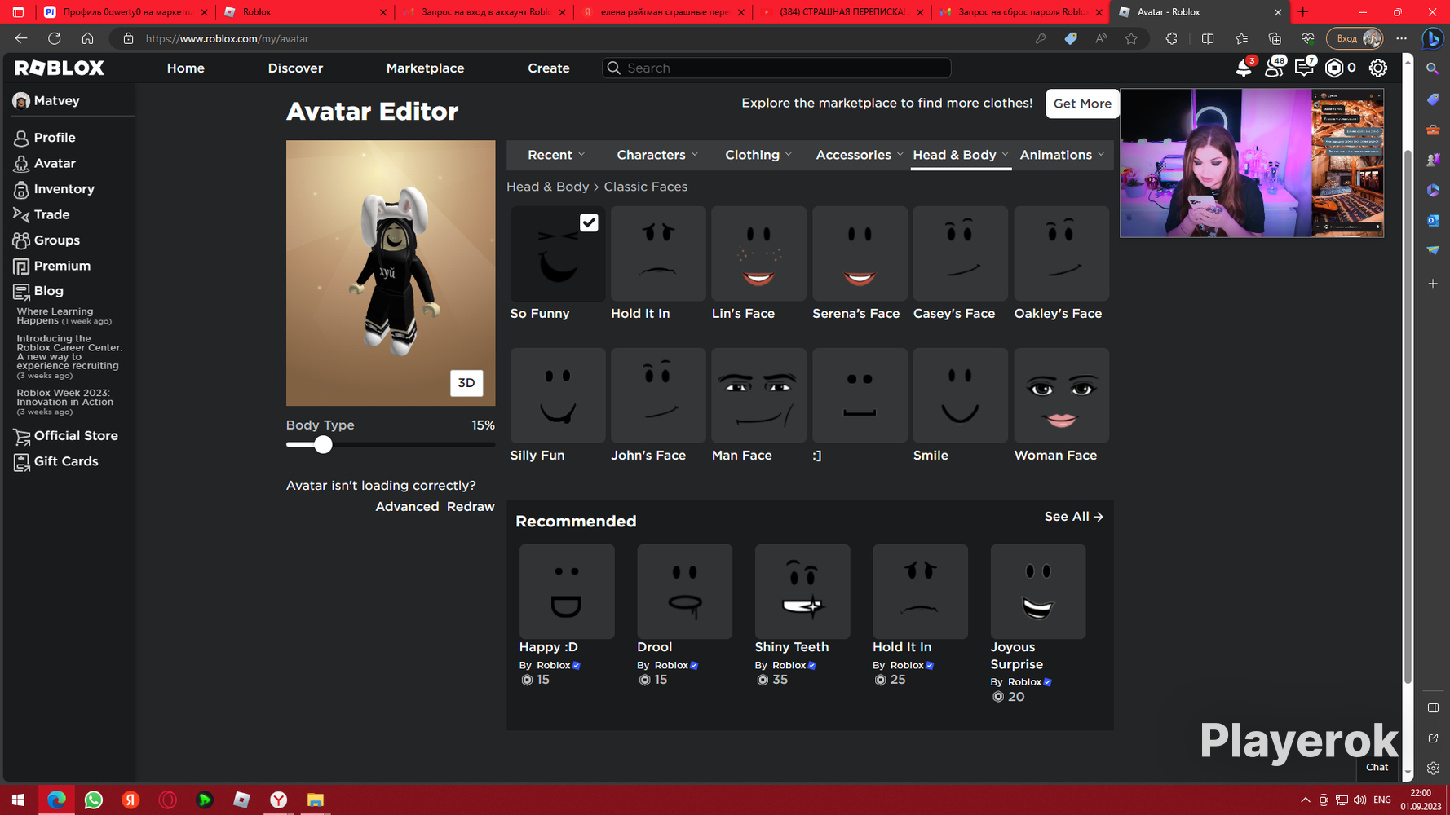1450x815 pixels.
Task: Expand the Animations dropdown
Action: coord(1062,155)
